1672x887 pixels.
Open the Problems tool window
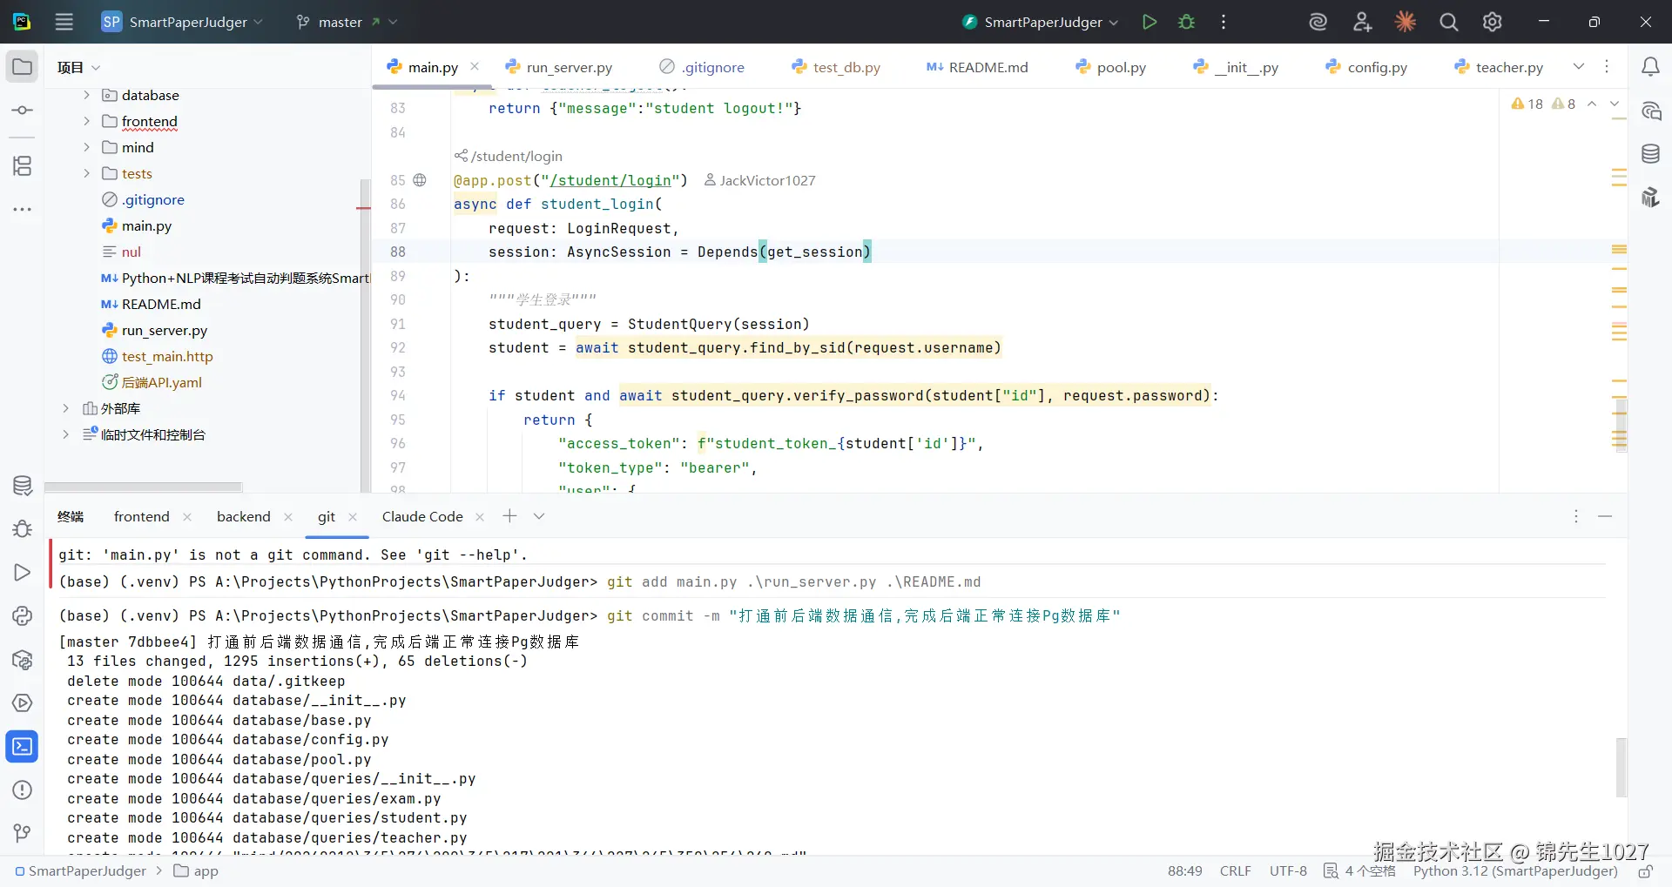point(23,790)
